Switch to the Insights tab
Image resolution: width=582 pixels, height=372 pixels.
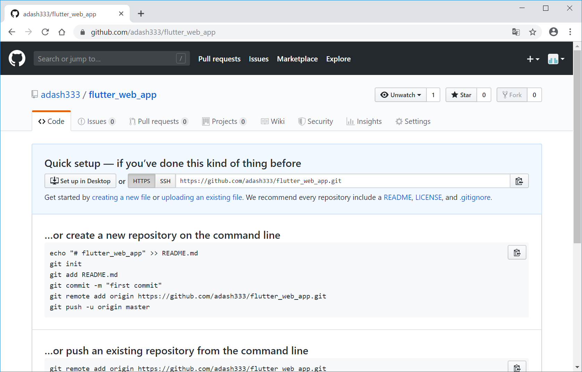pos(364,121)
